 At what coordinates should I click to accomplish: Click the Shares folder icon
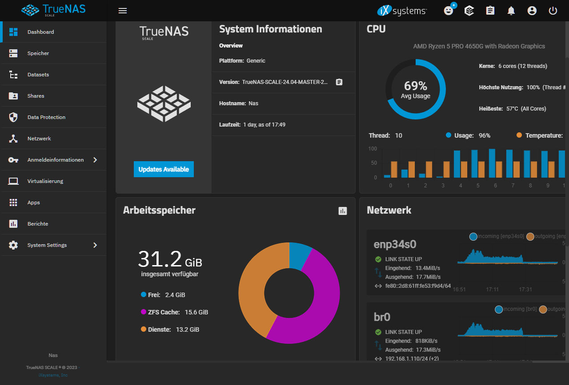(13, 96)
